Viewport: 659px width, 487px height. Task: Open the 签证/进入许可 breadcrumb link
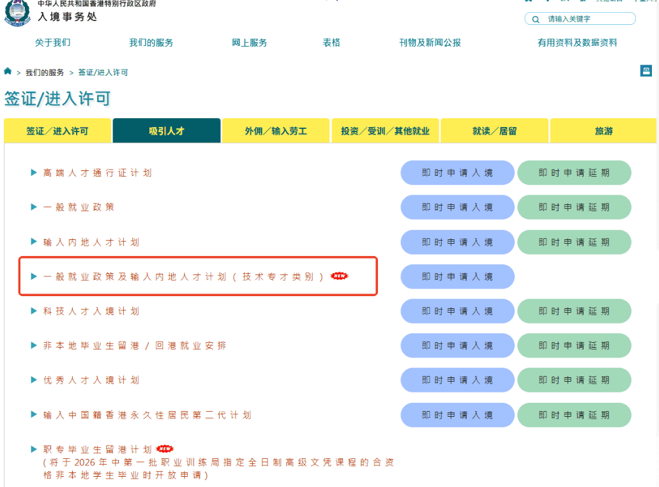[x=102, y=72]
